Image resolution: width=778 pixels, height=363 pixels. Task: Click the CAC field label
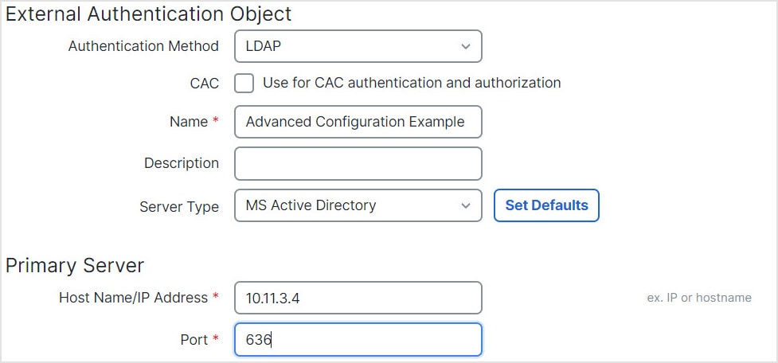(x=205, y=83)
